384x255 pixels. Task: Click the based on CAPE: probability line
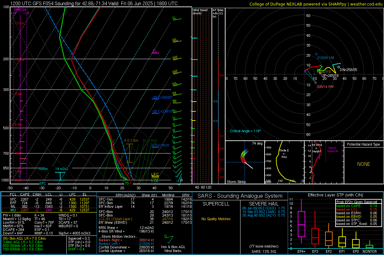pyautogui.click(x=357, y=206)
